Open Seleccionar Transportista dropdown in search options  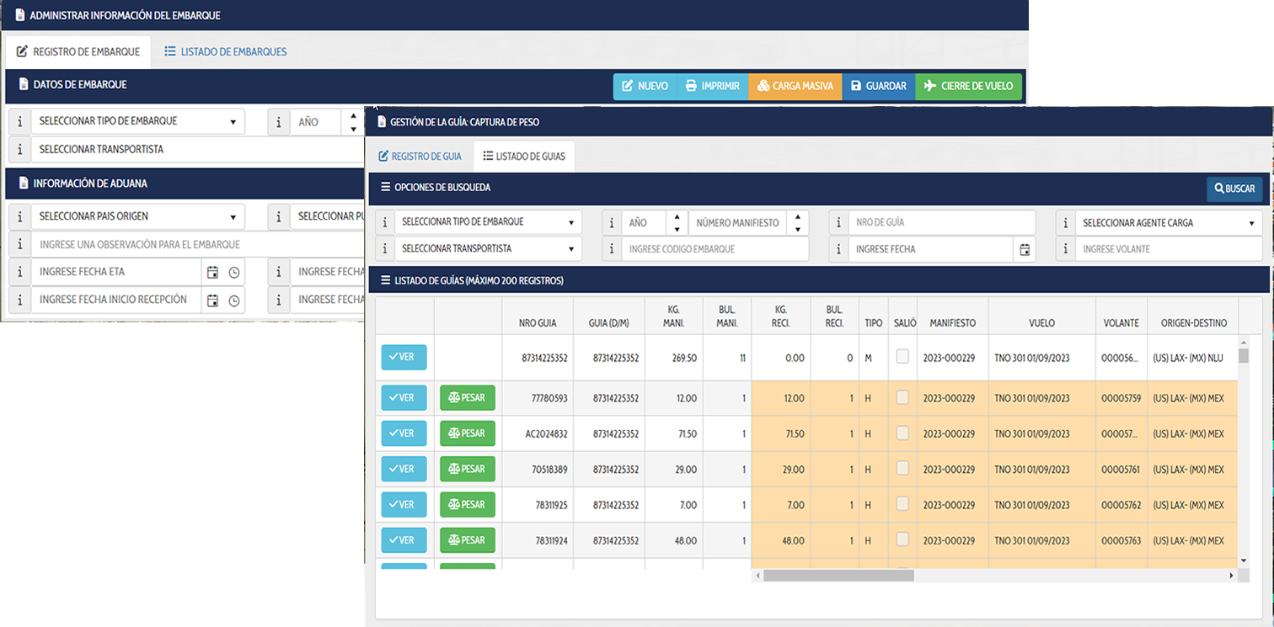(x=488, y=249)
